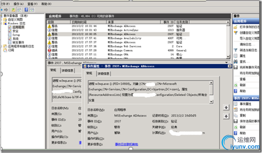Viewport: 262px width, 153px height.
Task: Open the 帮助(H) menu
Action: pos(46,4)
